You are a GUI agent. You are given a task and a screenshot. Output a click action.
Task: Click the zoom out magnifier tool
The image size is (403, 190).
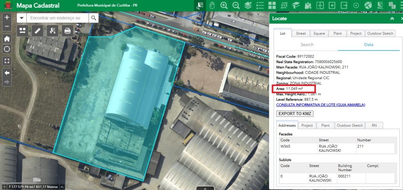pyautogui.click(x=236, y=6)
